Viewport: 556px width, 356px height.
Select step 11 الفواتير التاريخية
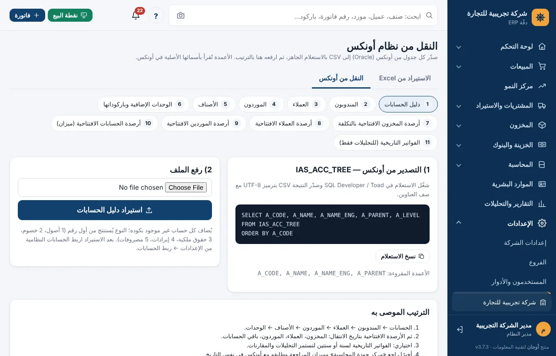(x=385, y=142)
